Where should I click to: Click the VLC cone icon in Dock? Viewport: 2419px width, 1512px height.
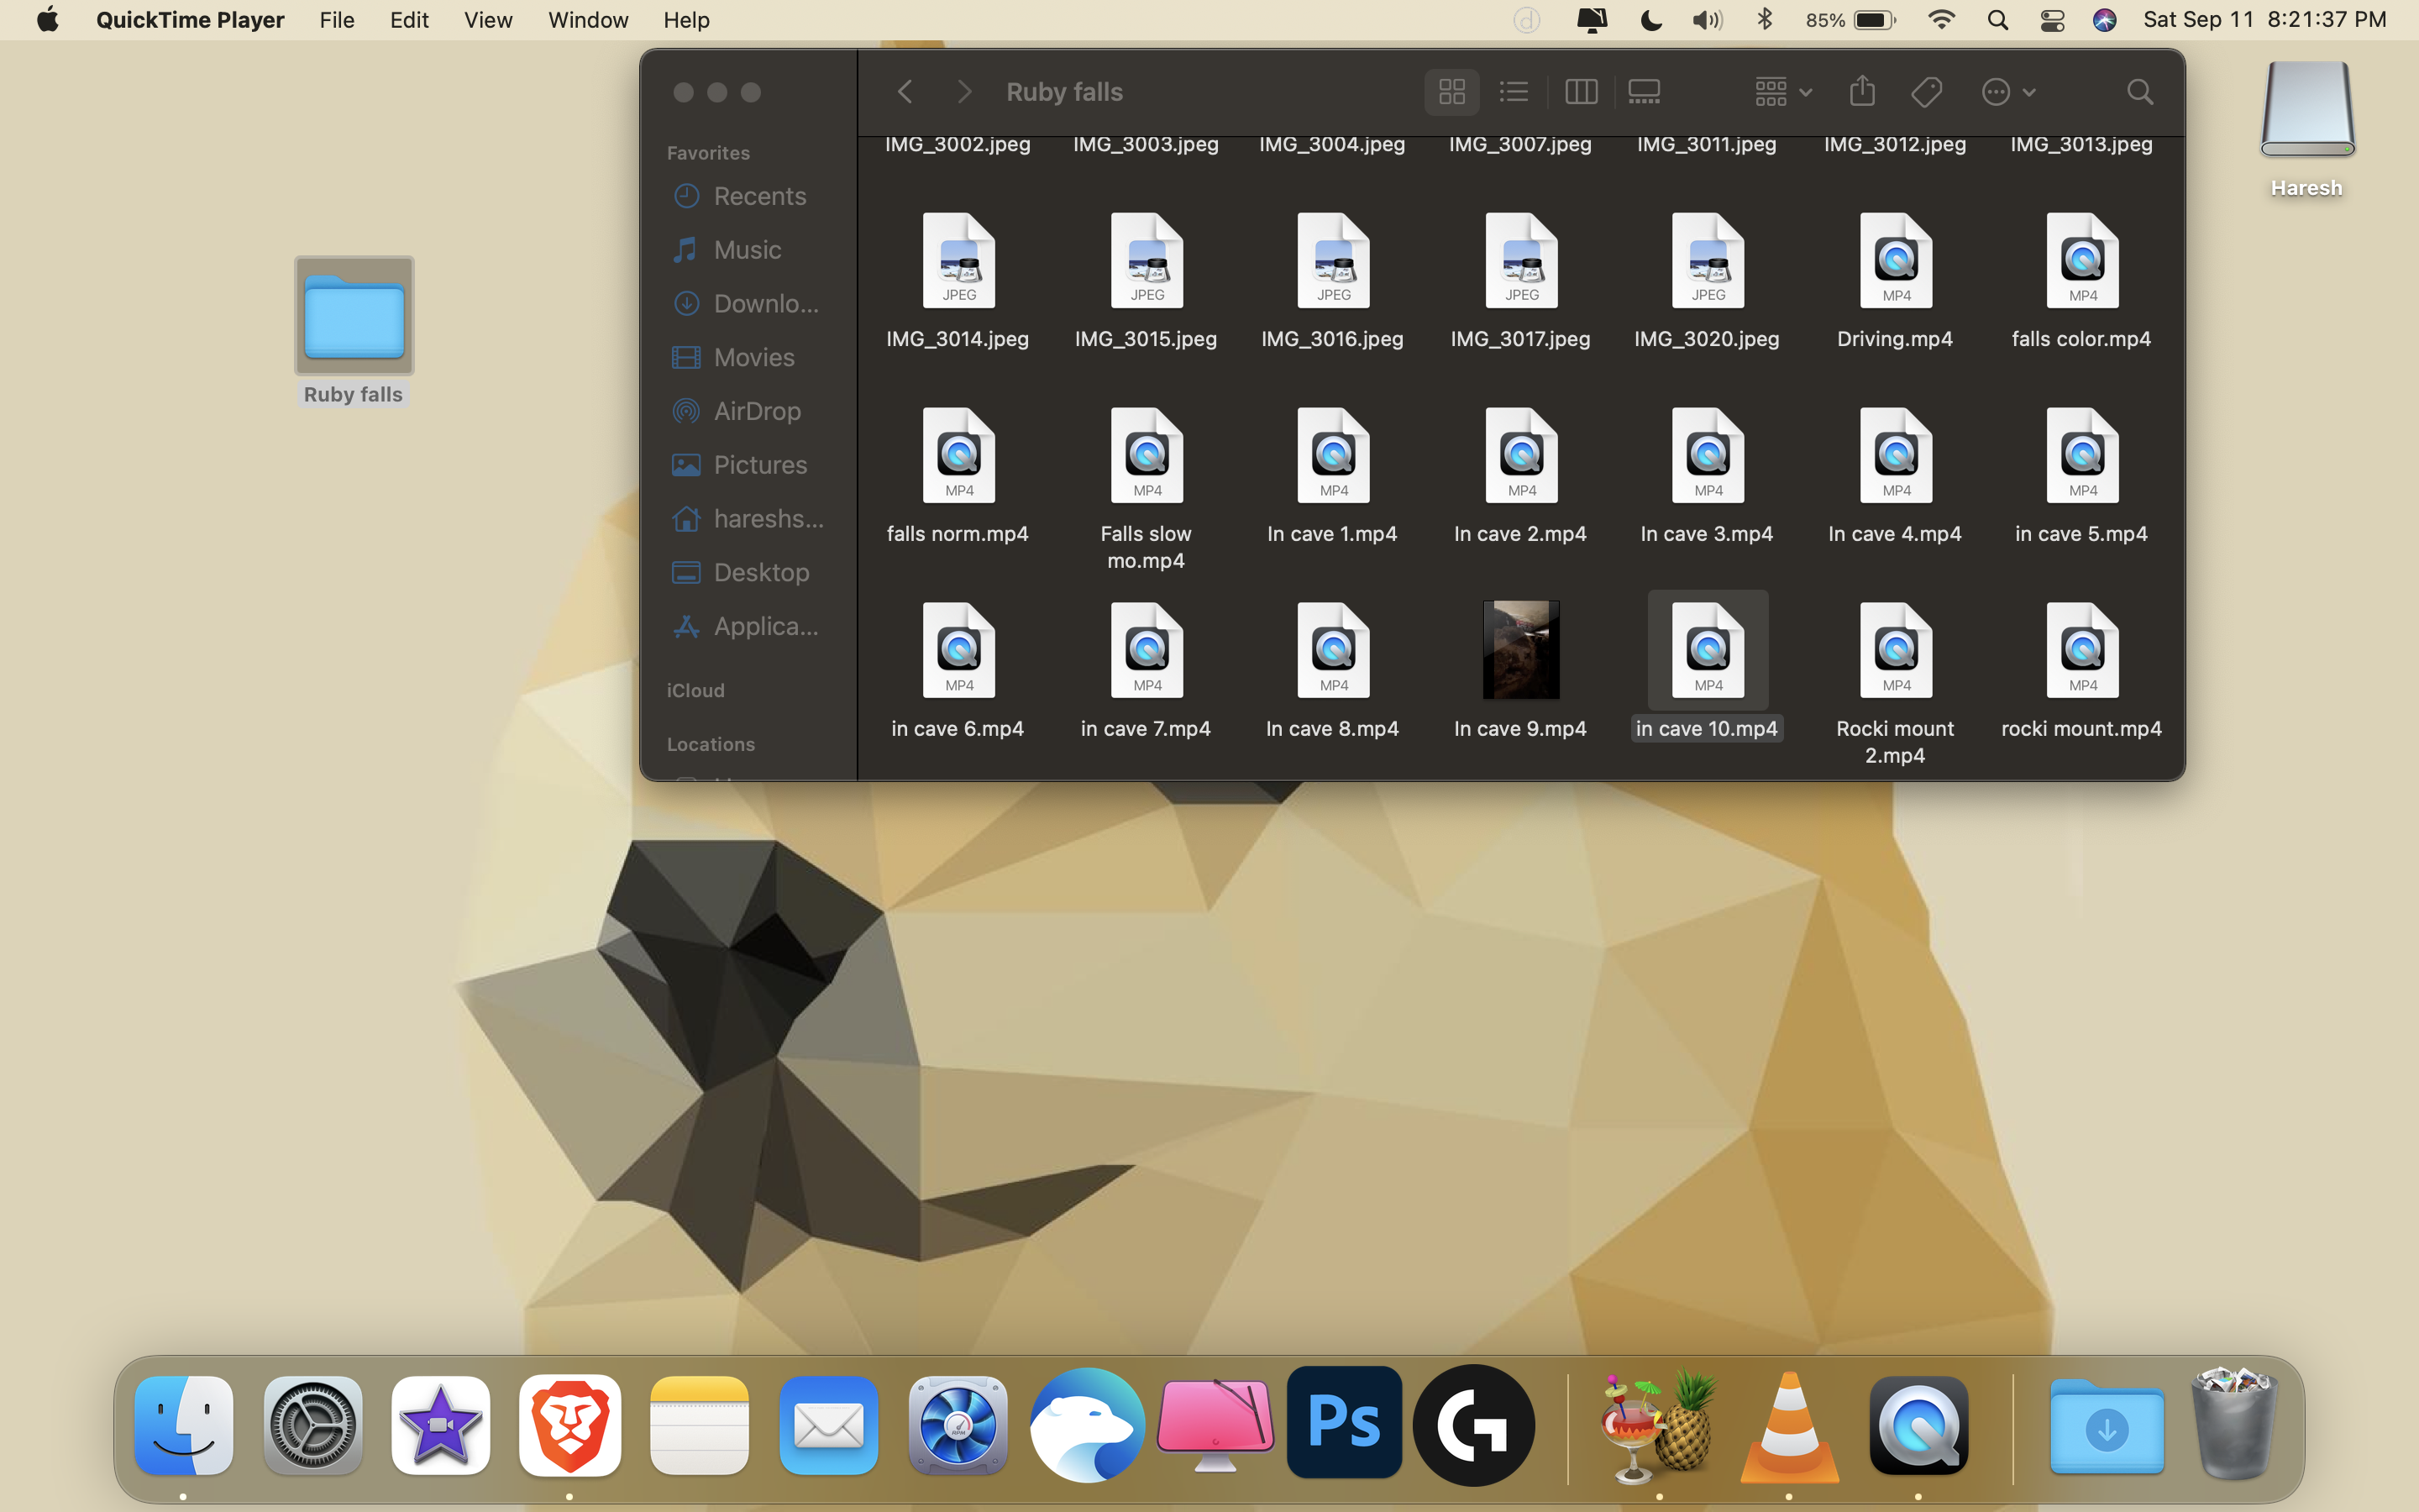click(1788, 1426)
